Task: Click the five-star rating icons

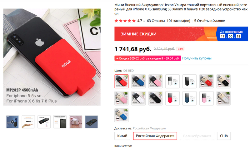Action: point(125,21)
